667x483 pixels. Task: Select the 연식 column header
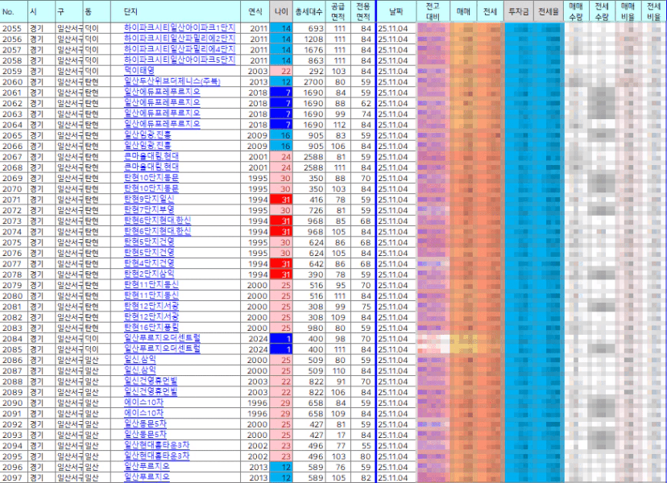pos(255,11)
